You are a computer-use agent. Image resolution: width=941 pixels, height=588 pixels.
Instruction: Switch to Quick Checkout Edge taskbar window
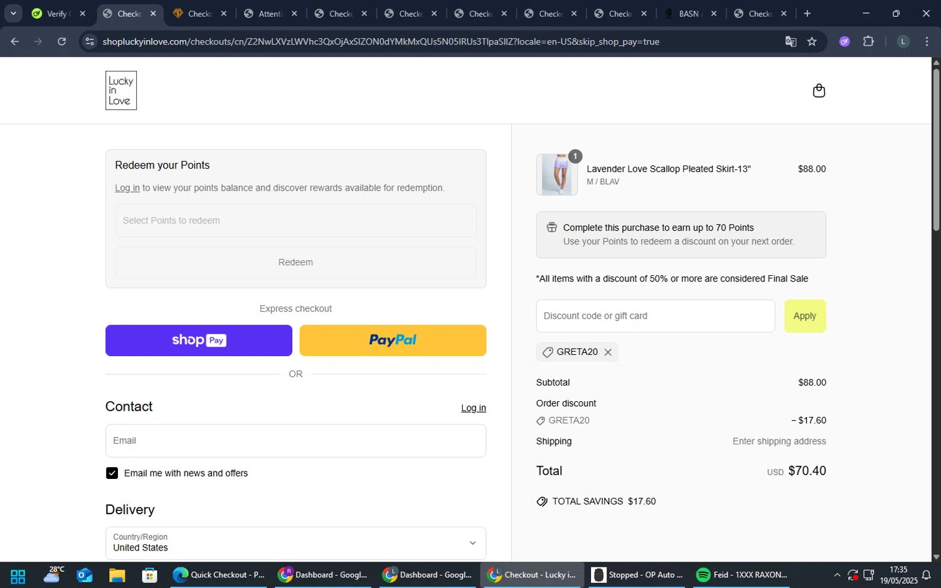coord(220,575)
